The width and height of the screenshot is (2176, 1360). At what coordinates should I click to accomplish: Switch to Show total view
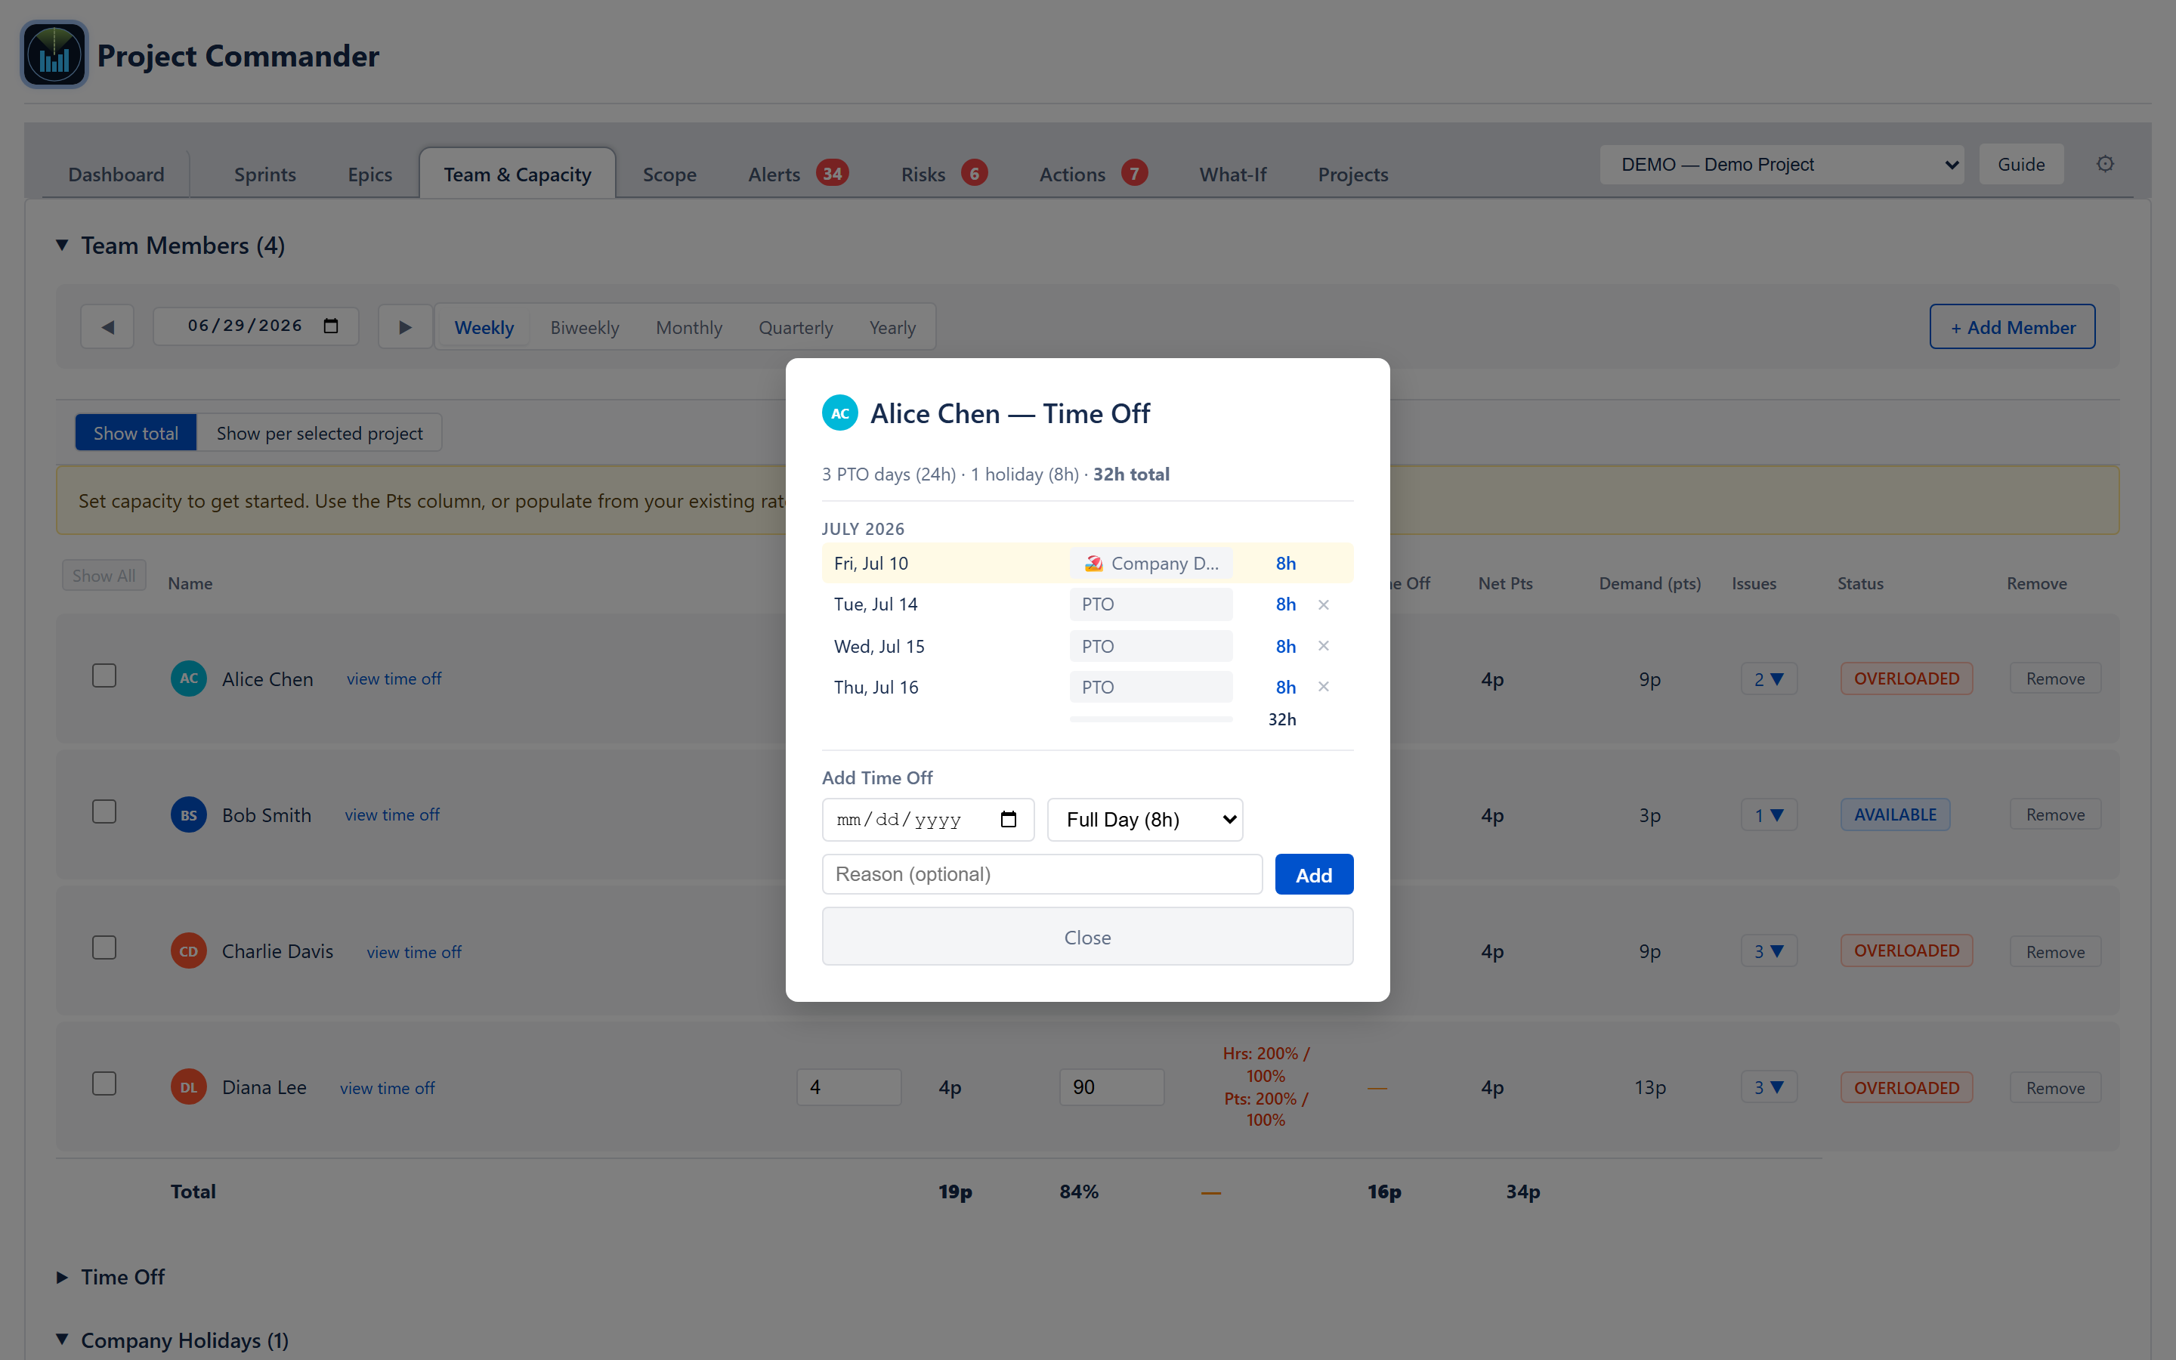click(136, 433)
